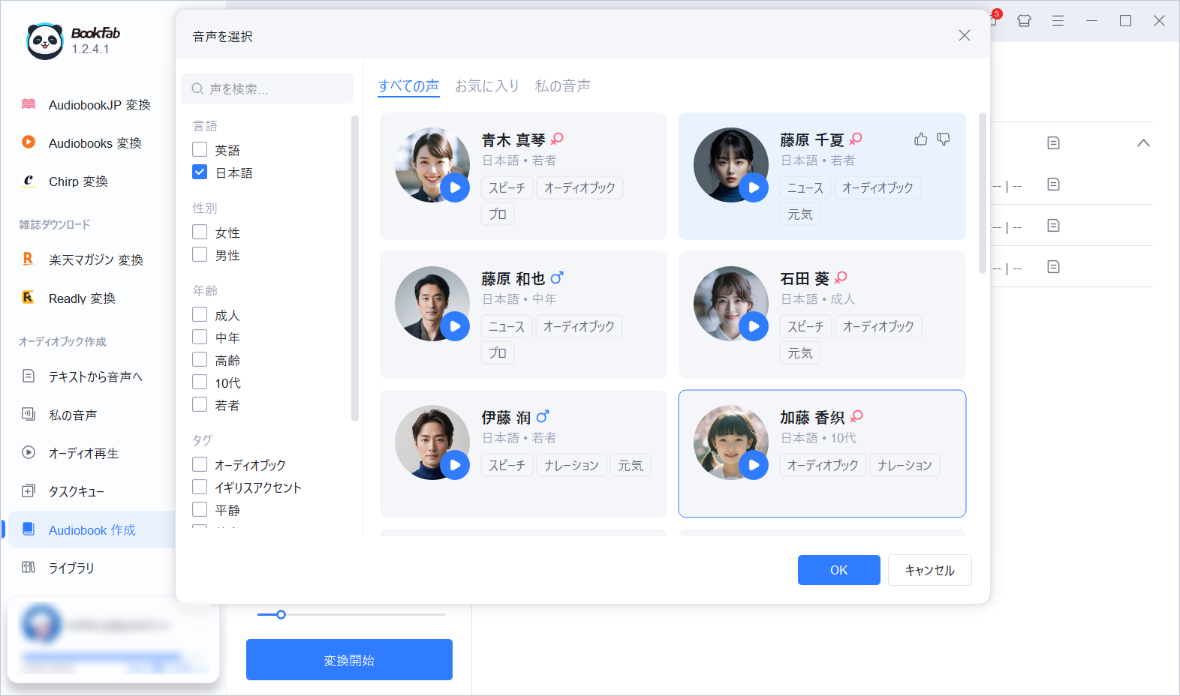Image resolution: width=1180 pixels, height=696 pixels.
Task: Click プロ tag on 藤原 和也 card
Action: [x=498, y=352]
